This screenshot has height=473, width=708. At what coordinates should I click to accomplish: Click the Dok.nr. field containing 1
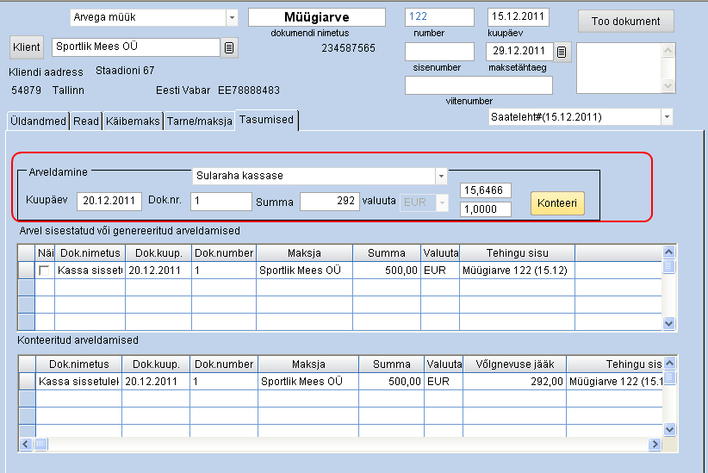tap(221, 201)
